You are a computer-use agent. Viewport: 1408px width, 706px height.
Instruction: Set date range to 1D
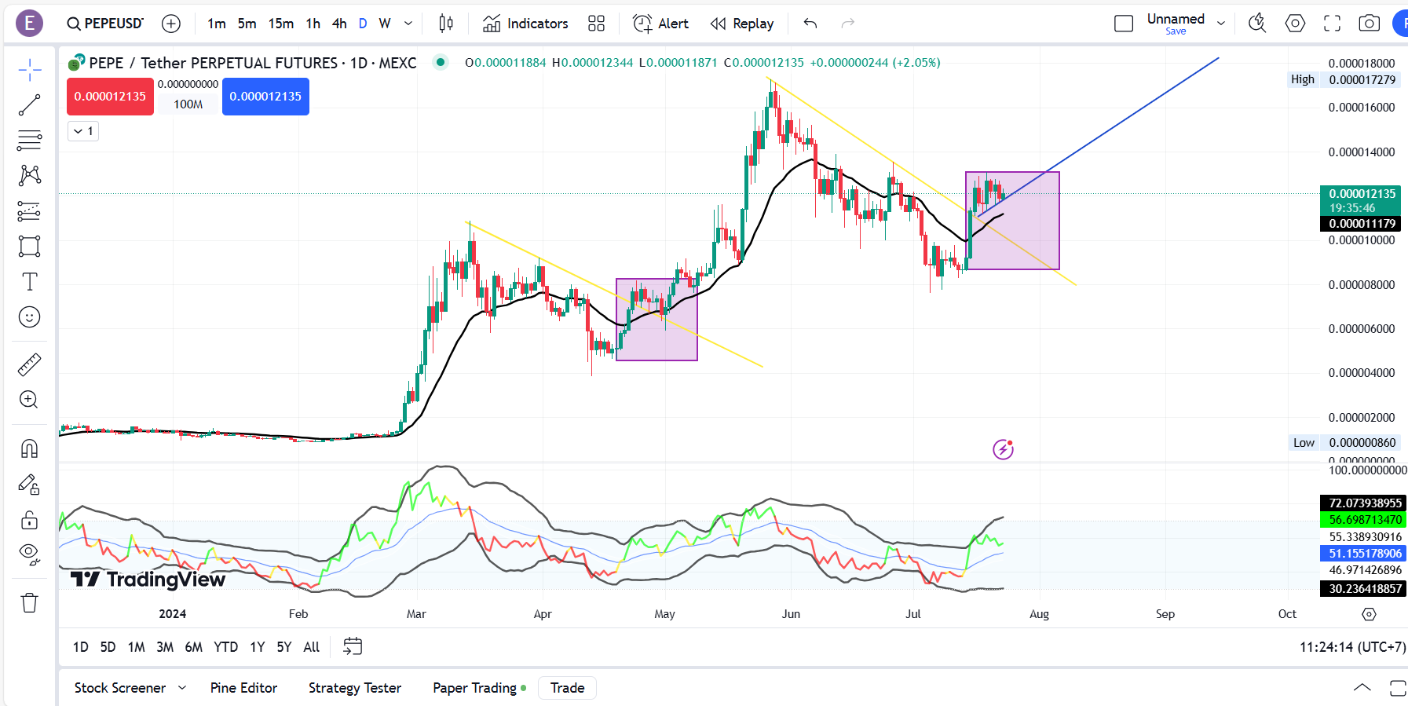pos(81,647)
